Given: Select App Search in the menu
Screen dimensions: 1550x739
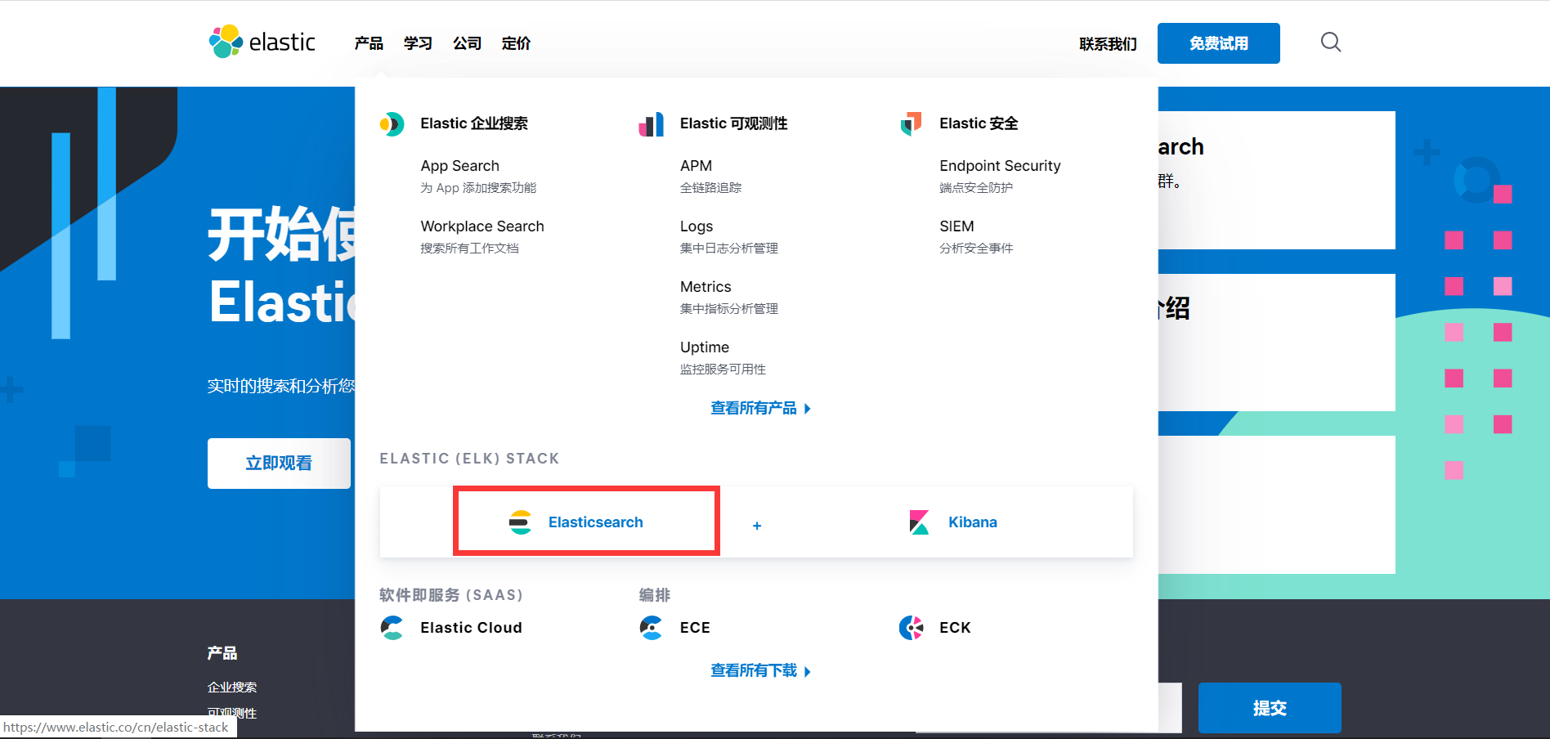Looking at the screenshot, I should (459, 166).
